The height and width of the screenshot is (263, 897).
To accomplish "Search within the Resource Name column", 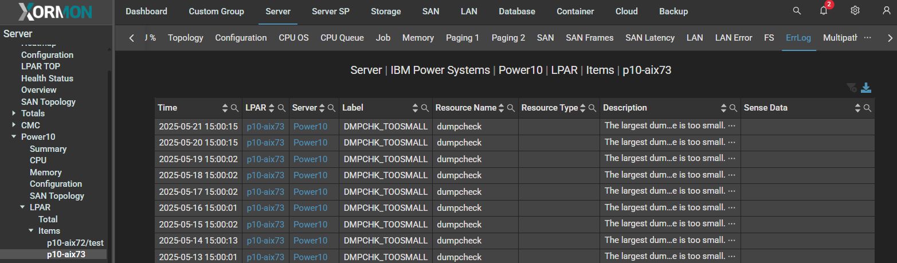I will (x=511, y=108).
